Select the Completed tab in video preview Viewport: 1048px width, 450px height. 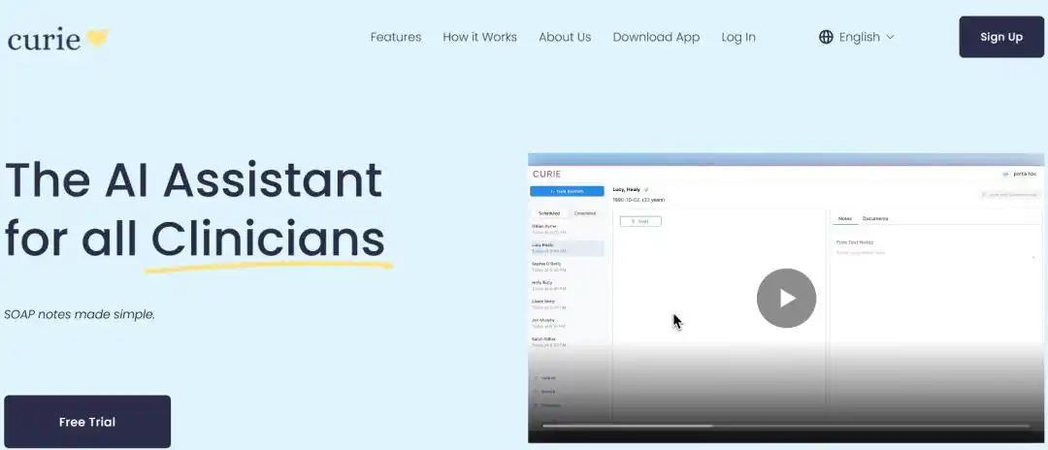click(x=585, y=213)
